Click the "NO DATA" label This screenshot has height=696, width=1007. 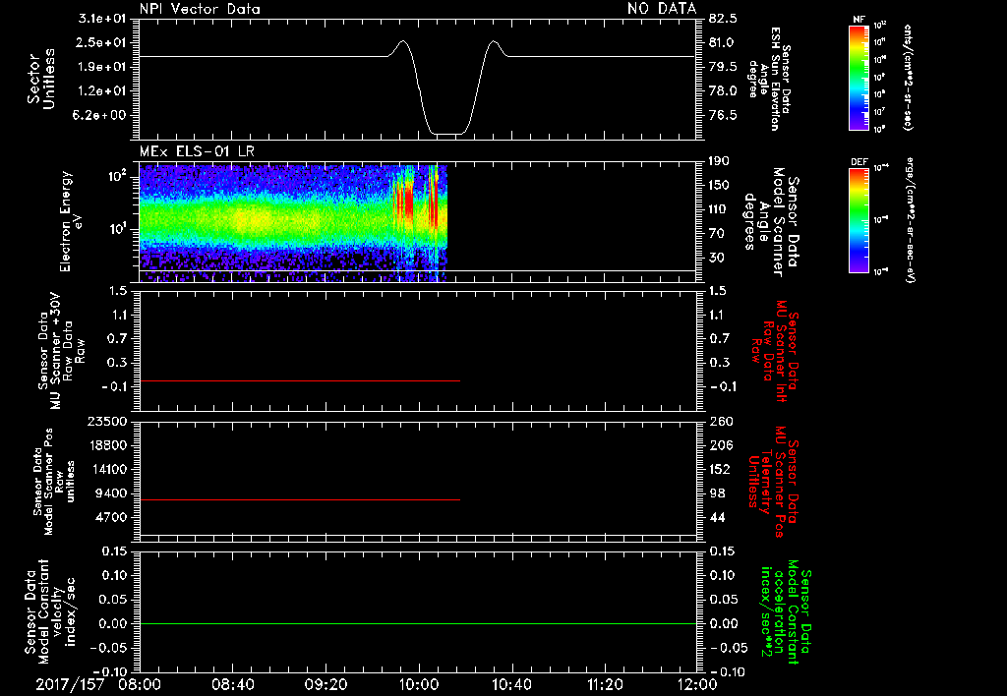(x=662, y=8)
